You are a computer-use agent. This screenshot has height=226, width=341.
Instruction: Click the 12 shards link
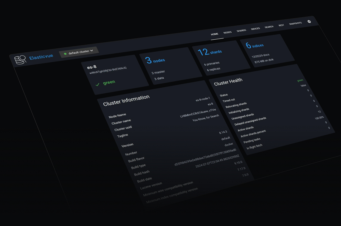click(x=210, y=52)
